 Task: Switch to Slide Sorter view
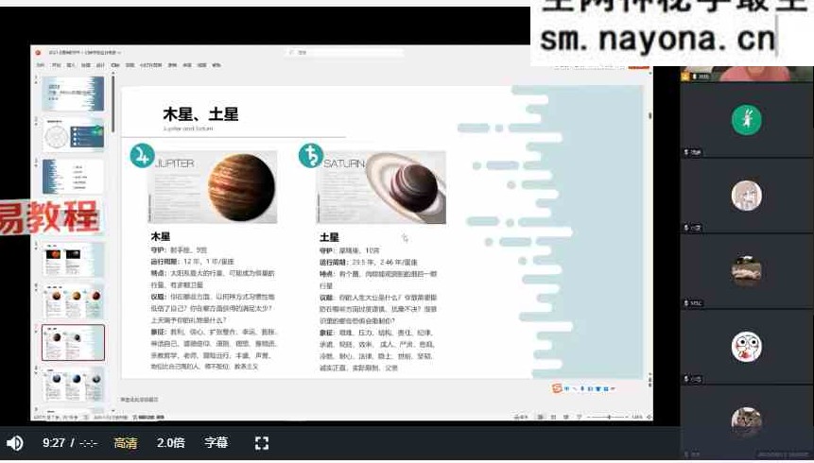[x=553, y=417]
